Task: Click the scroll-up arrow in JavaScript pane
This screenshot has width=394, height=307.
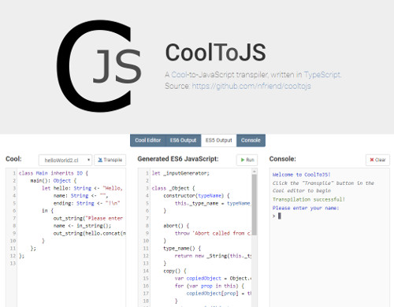Action: [255, 172]
